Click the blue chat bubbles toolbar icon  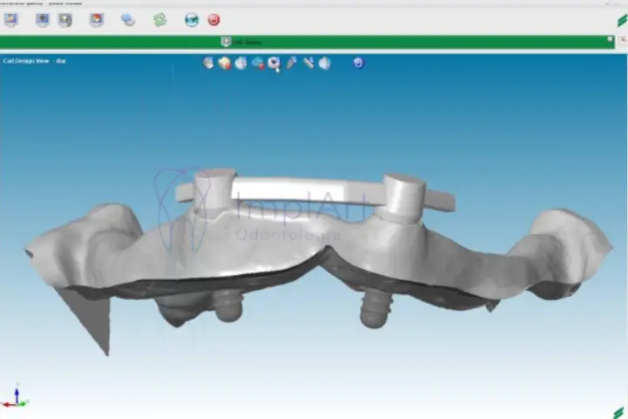pyautogui.click(x=128, y=20)
